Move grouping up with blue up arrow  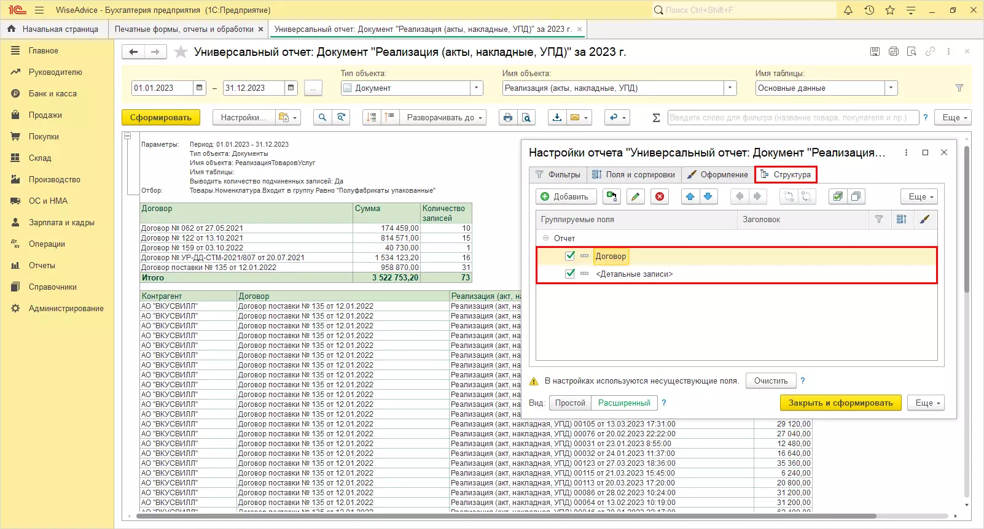pos(690,196)
